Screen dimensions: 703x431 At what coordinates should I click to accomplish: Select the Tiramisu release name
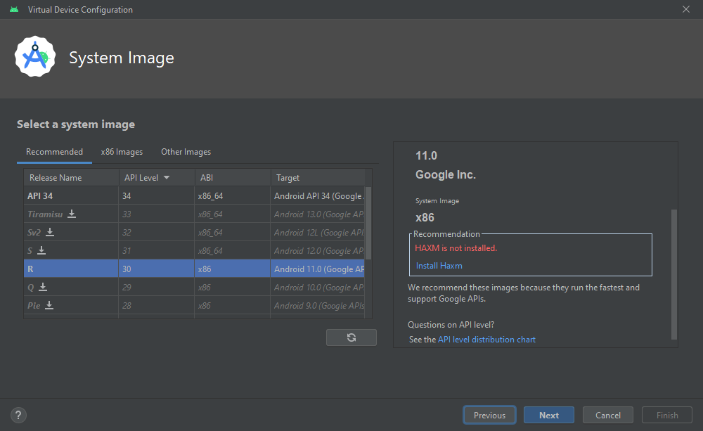[x=45, y=214]
